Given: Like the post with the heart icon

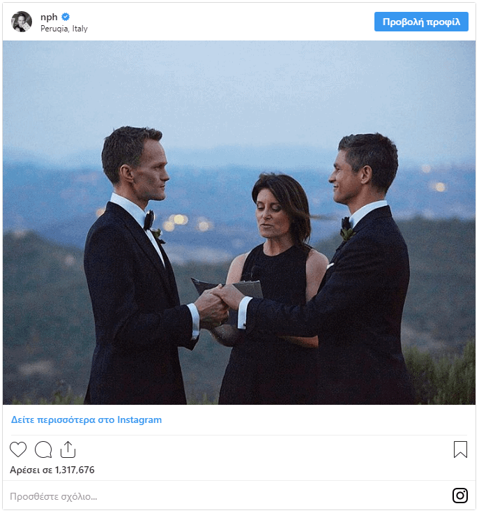Looking at the screenshot, I should pyautogui.click(x=18, y=449).
